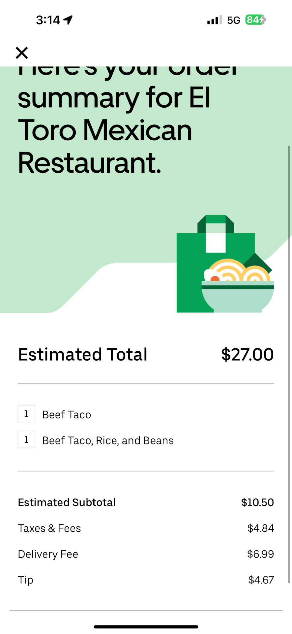Viewport: 292px width, 634px height.
Task: Select the Beef Taco item
Action: [67, 415]
